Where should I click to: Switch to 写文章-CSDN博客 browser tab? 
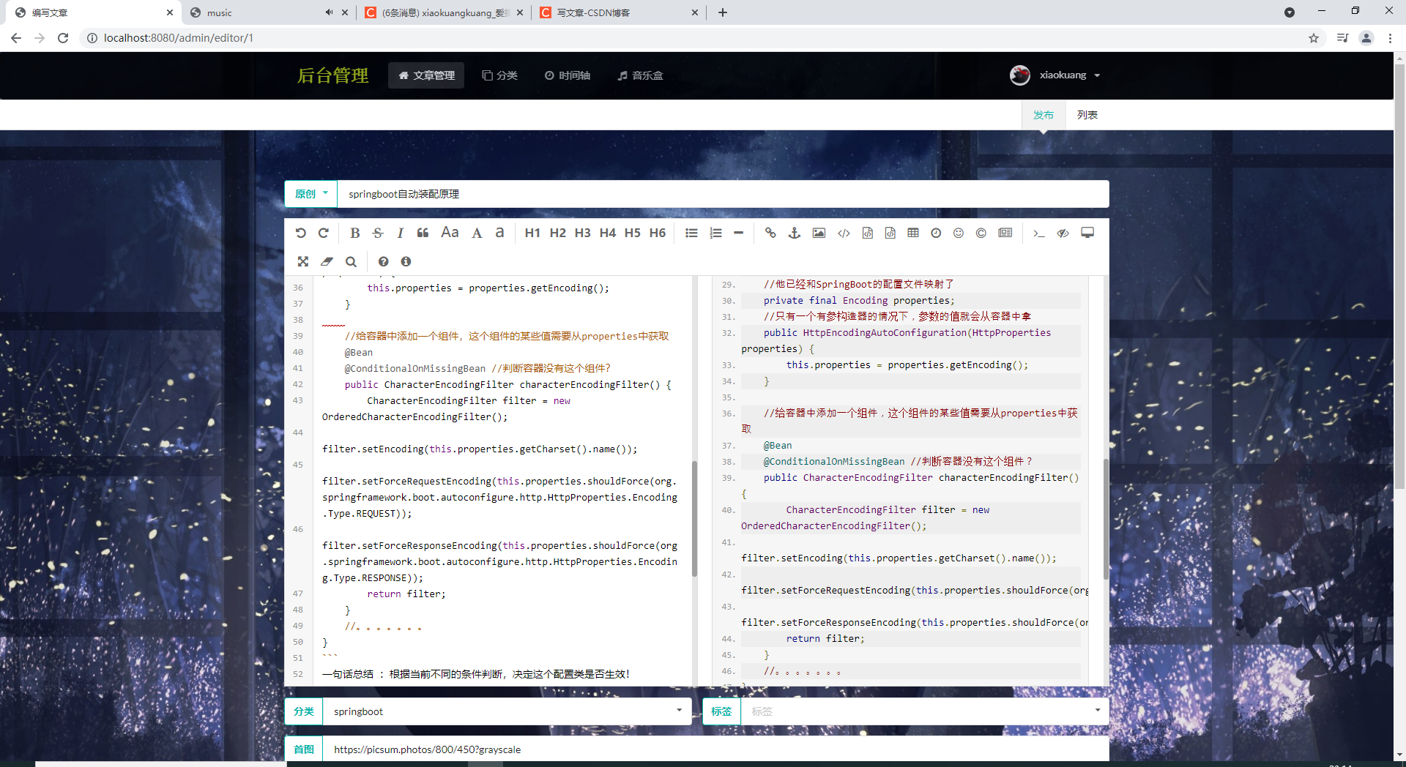tap(619, 12)
